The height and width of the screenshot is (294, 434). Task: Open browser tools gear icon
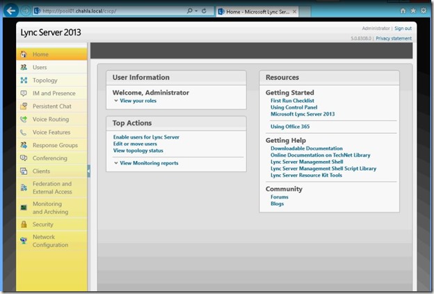pos(424,10)
